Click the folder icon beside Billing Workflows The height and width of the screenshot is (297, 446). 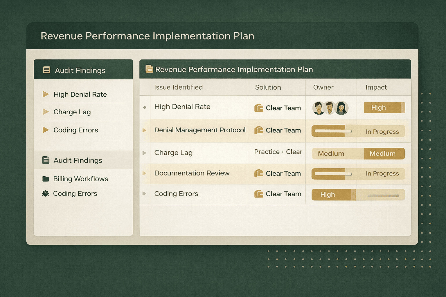tap(46, 179)
